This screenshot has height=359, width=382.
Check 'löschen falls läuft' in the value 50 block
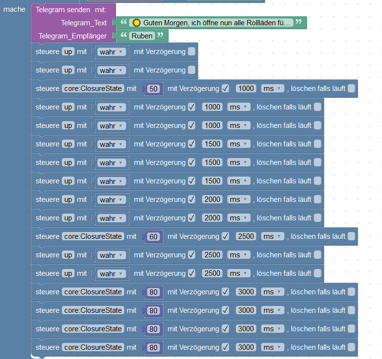[x=351, y=89]
